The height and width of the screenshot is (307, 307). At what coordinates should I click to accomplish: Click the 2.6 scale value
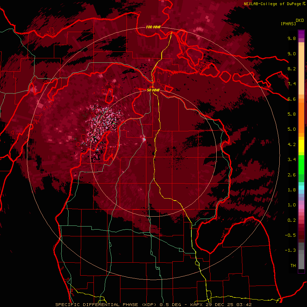pyautogui.click(x=292, y=175)
